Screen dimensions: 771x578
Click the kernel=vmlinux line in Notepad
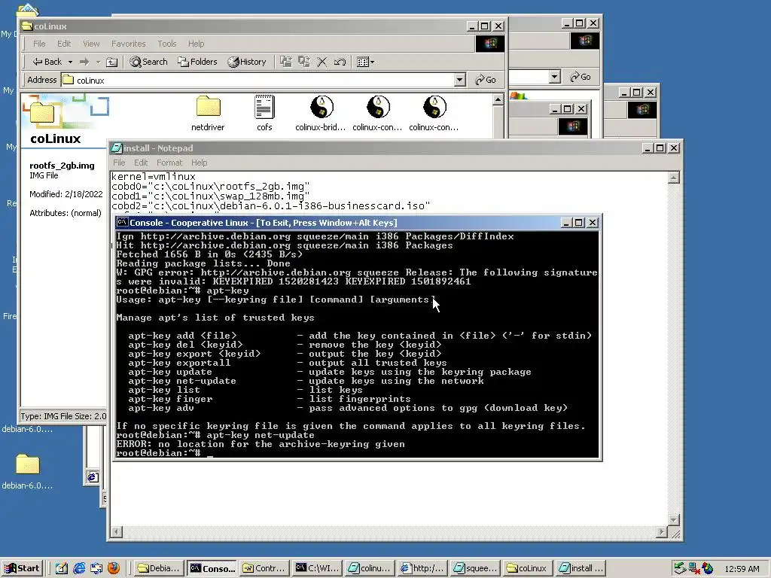coord(154,176)
